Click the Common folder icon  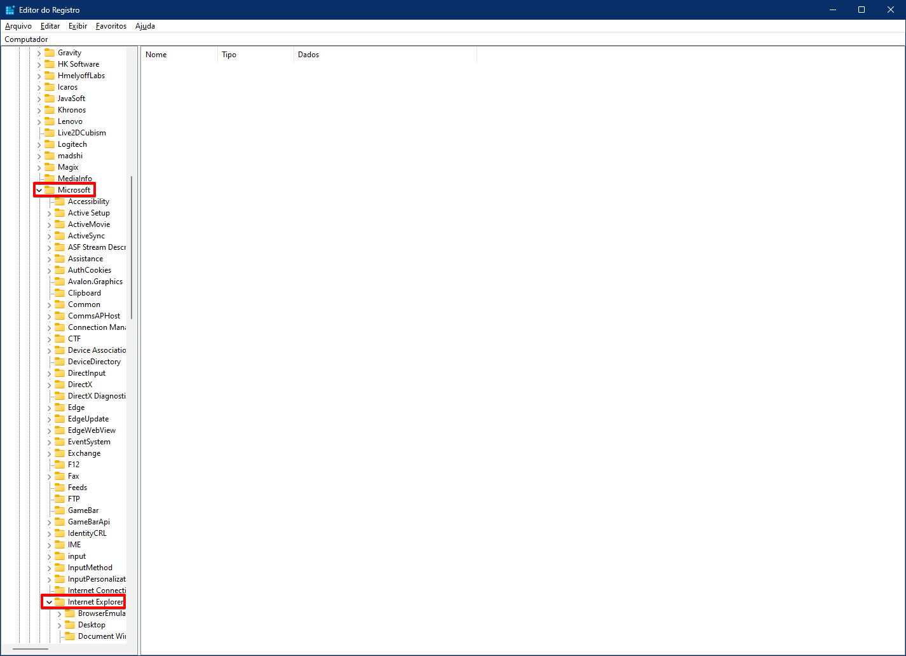(60, 304)
